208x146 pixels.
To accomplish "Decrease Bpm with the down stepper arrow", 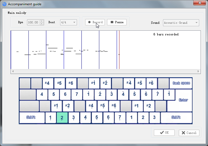I will click(42, 24).
